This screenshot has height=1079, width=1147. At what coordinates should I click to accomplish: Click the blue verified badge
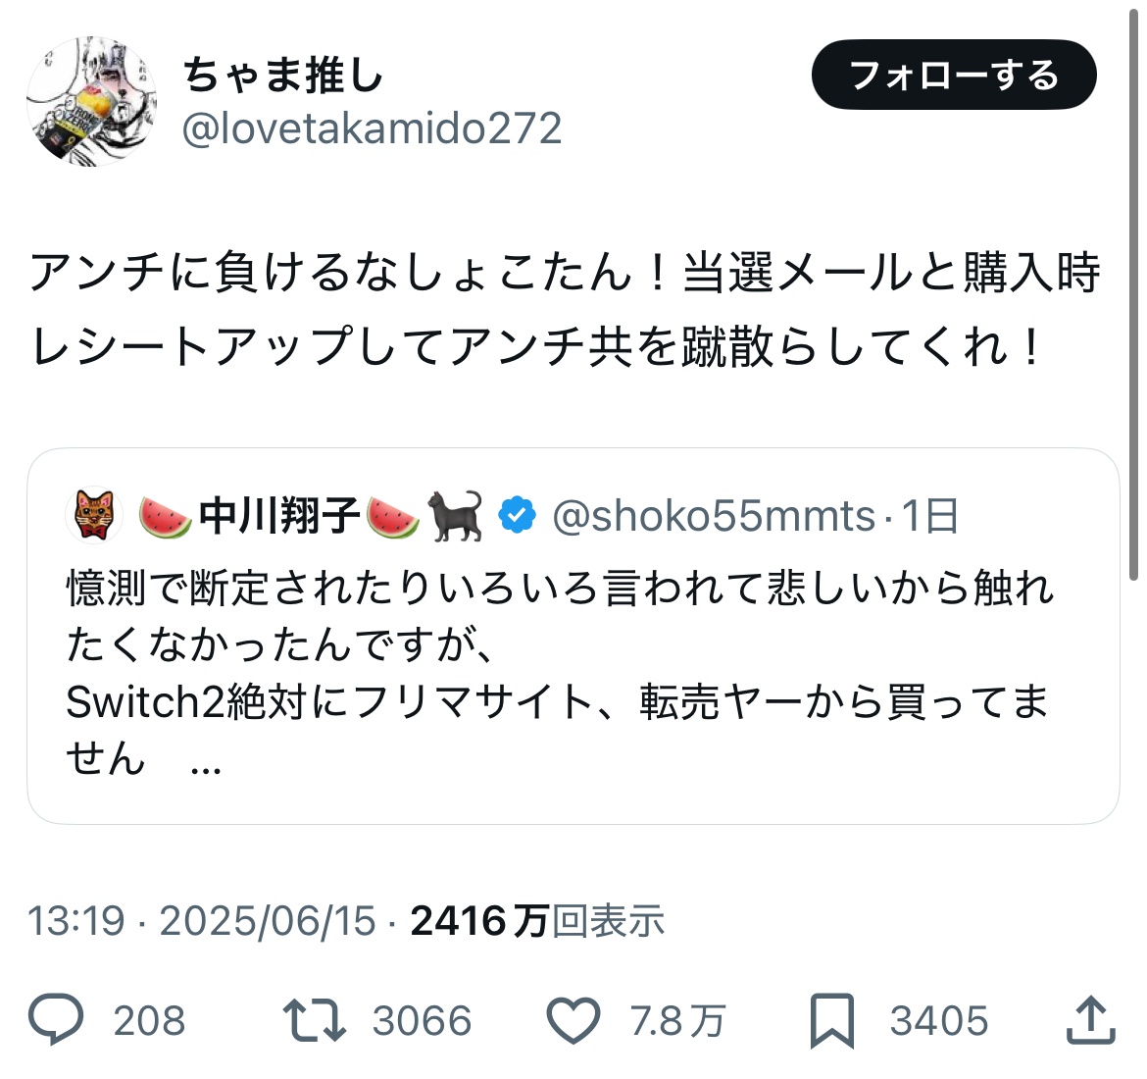point(518,515)
